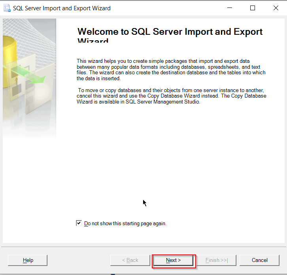The width and height of the screenshot is (287, 275).
Task: Uncheck 'Do not show this starting page again'
Action: (79, 223)
